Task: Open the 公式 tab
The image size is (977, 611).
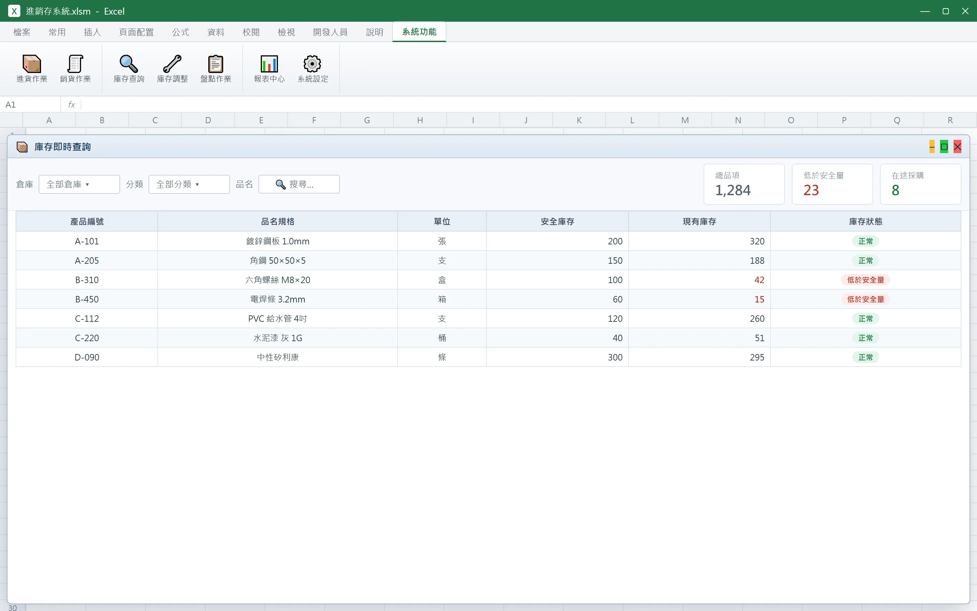Action: 180,32
